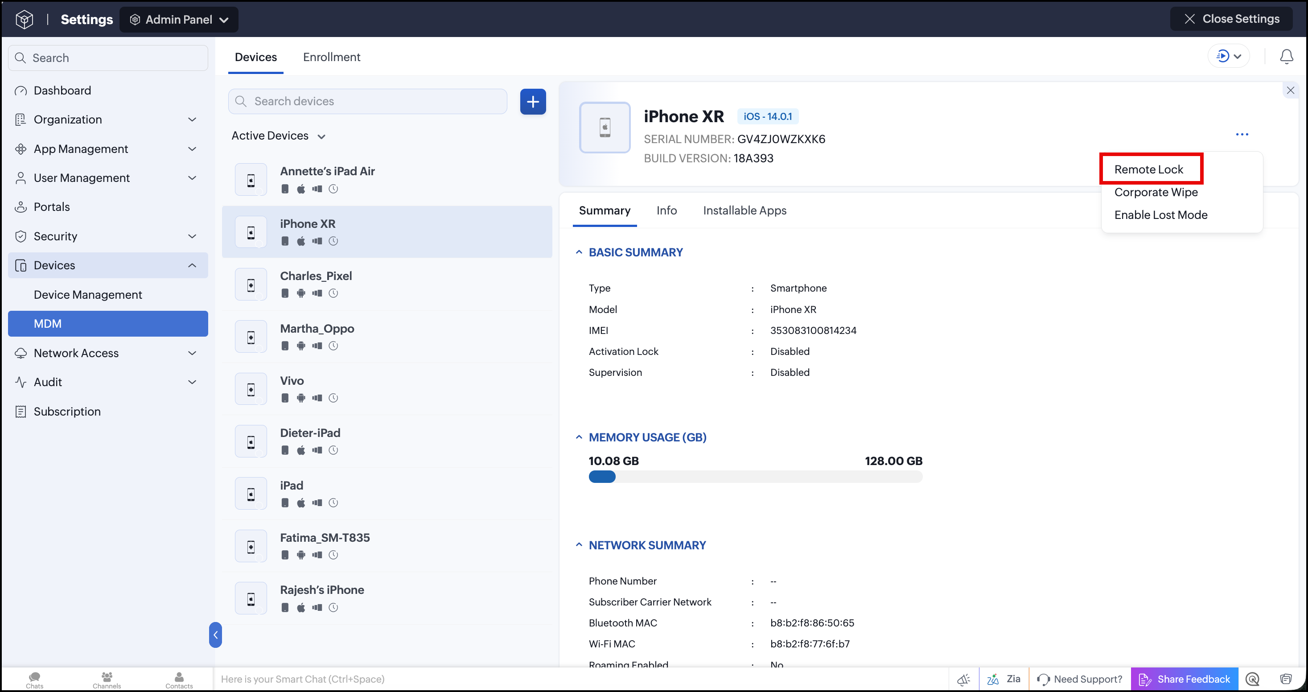
Task: Open the Channels icon in bottom bar
Action: 107,680
